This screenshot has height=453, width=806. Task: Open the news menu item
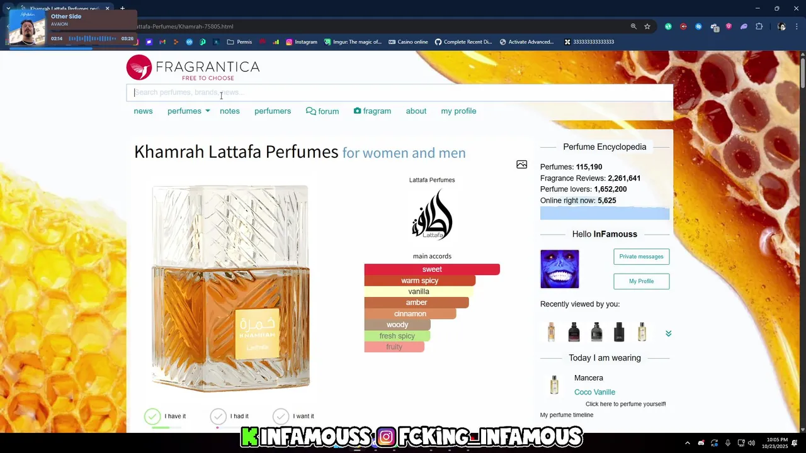tap(143, 111)
